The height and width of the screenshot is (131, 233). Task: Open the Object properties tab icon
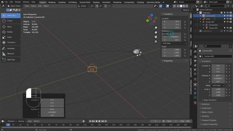click(x=195, y=84)
